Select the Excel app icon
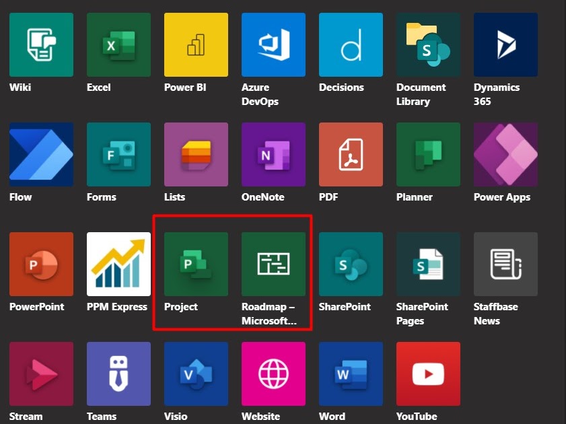 point(118,44)
